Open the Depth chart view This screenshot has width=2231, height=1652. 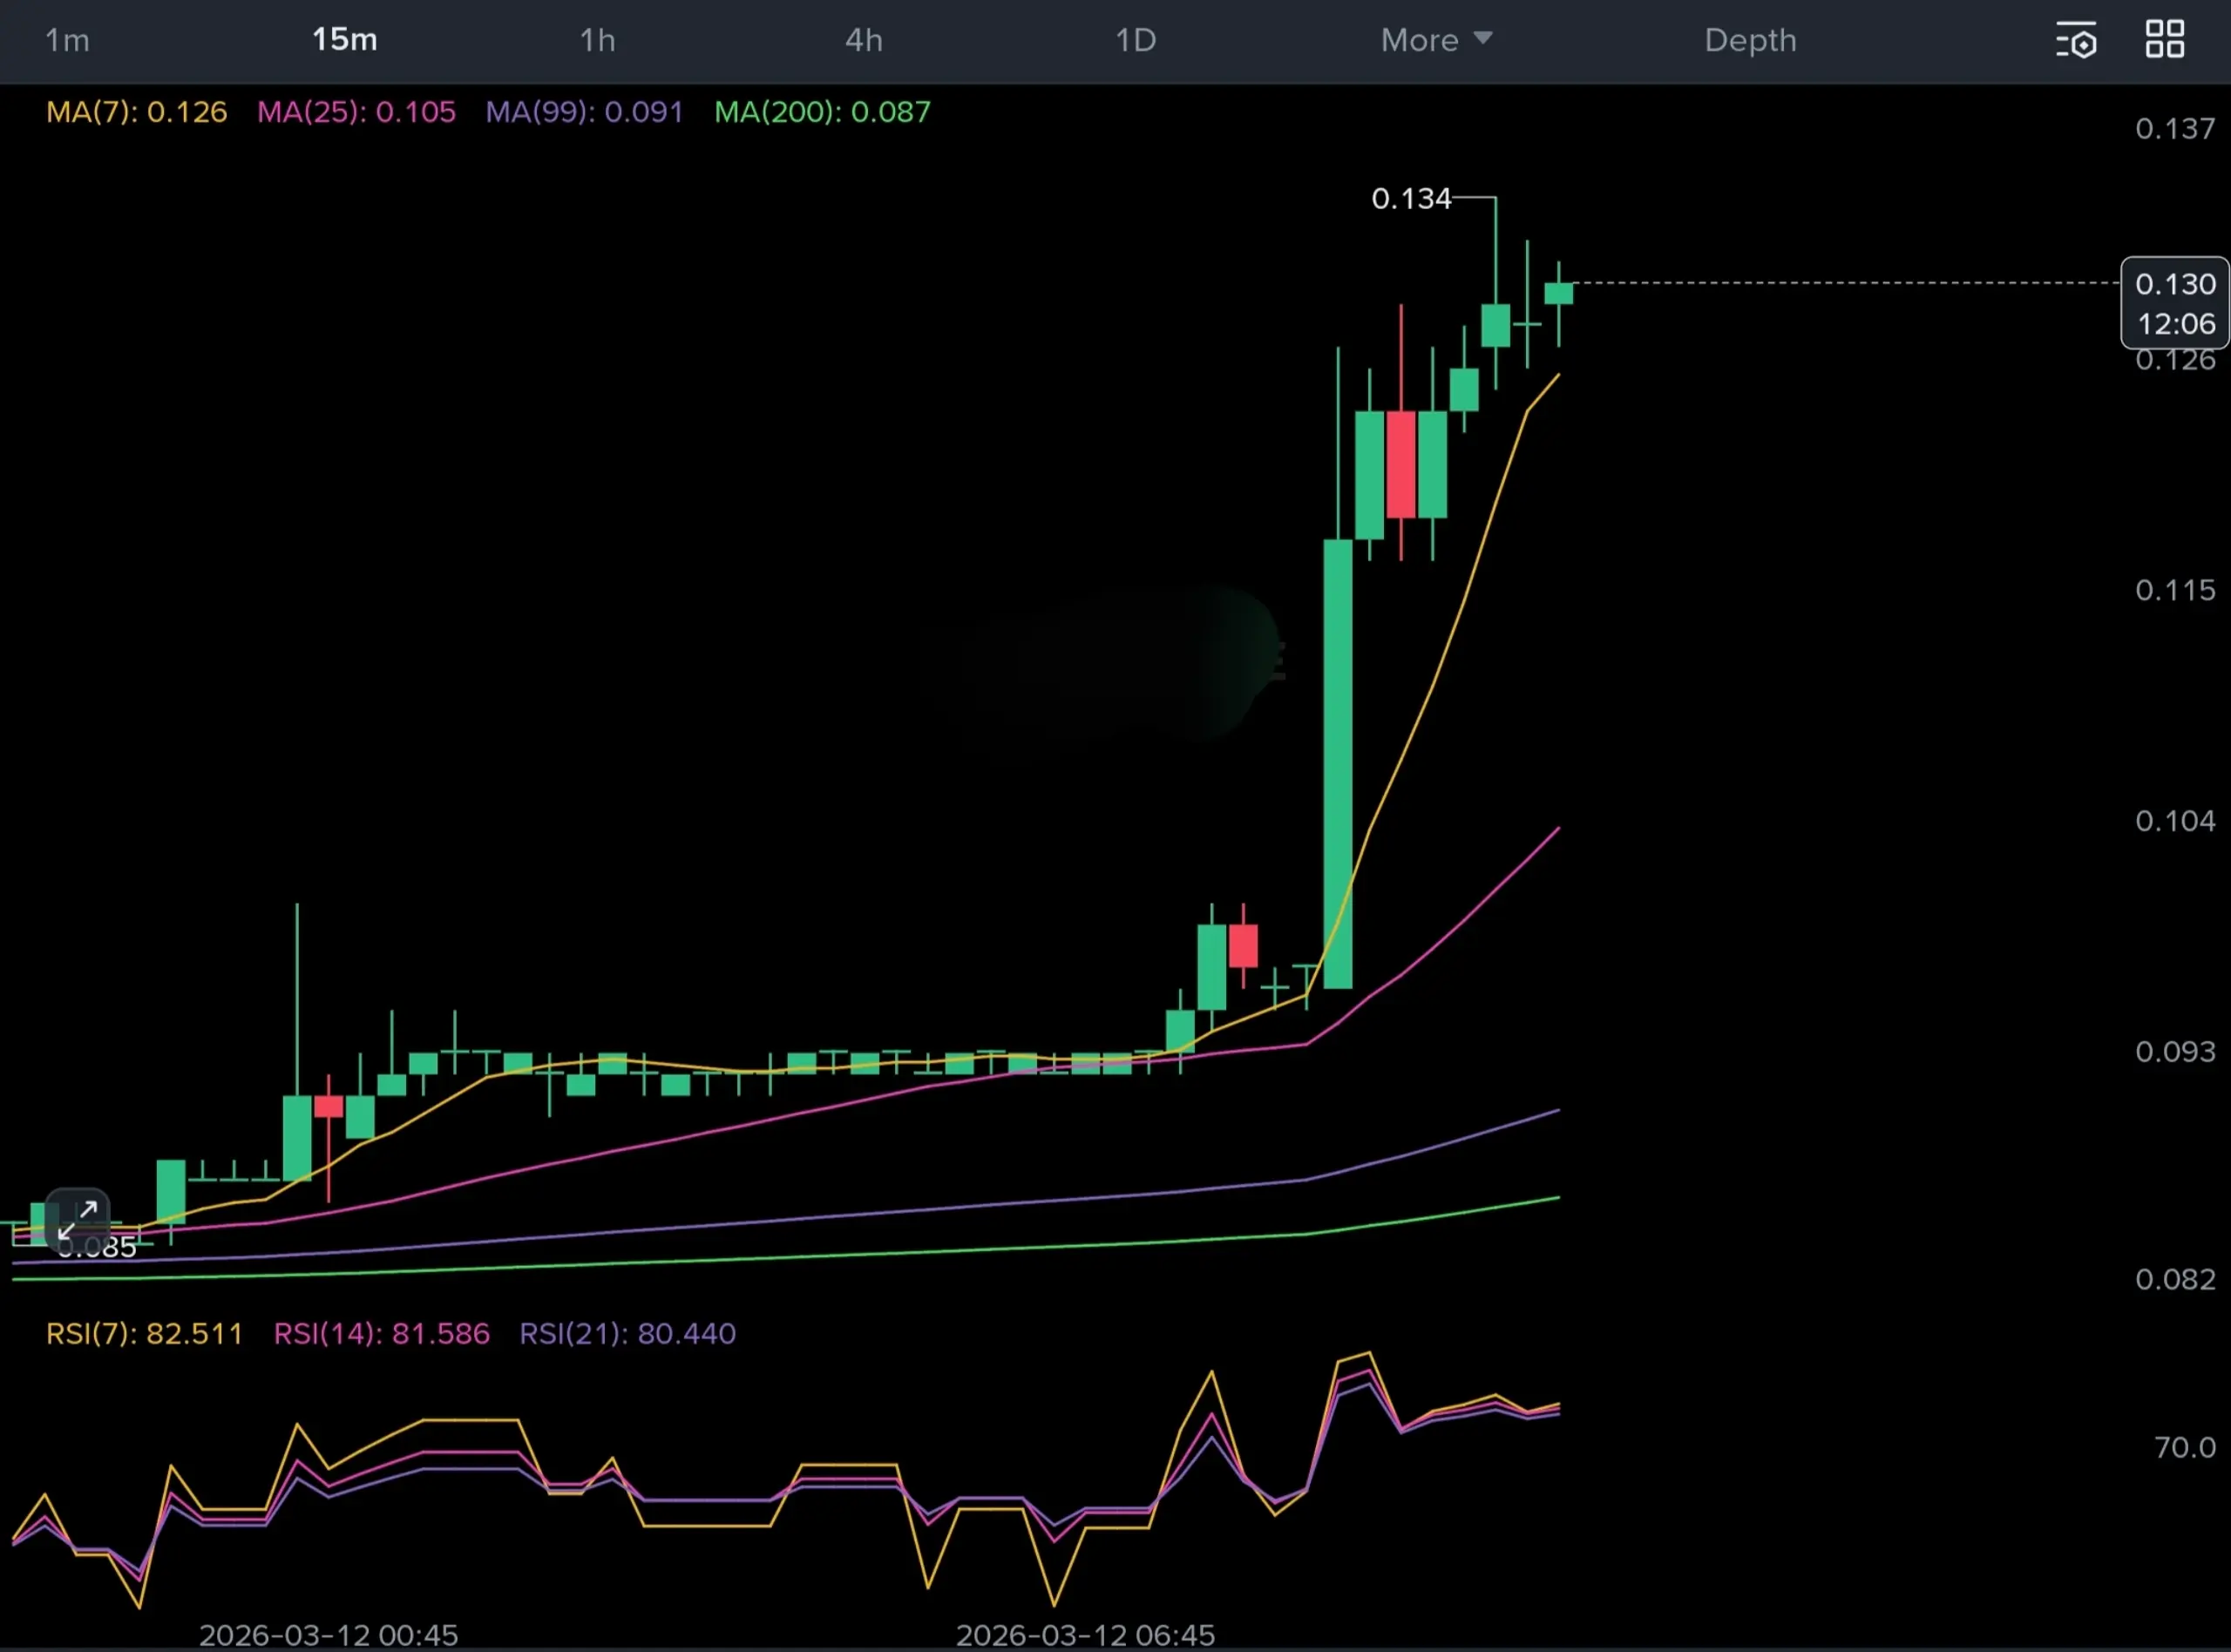click(1749, 40)
